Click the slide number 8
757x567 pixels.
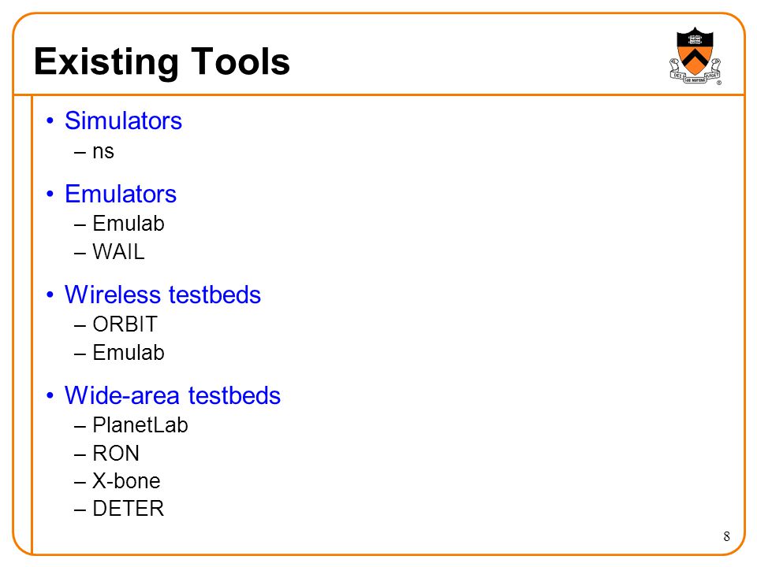(726, 536)
